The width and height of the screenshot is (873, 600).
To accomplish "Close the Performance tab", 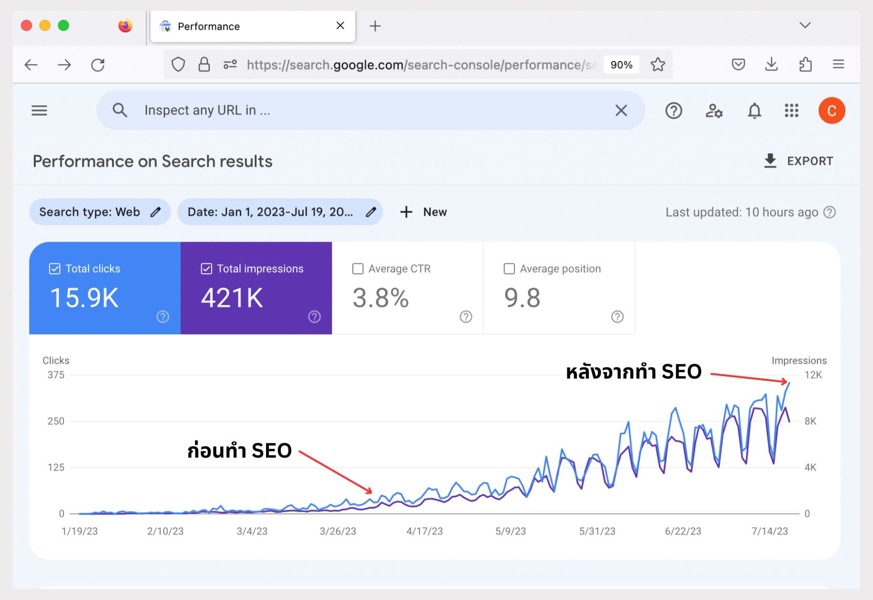I will click(340, 26).
